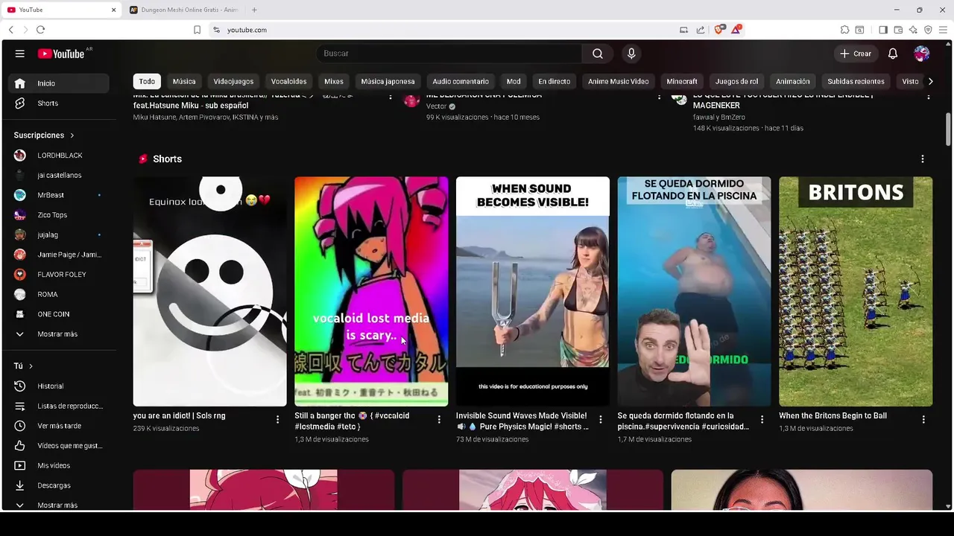Open Suscripciones section heading
The image size is (954, 536).
coord(44,135)
